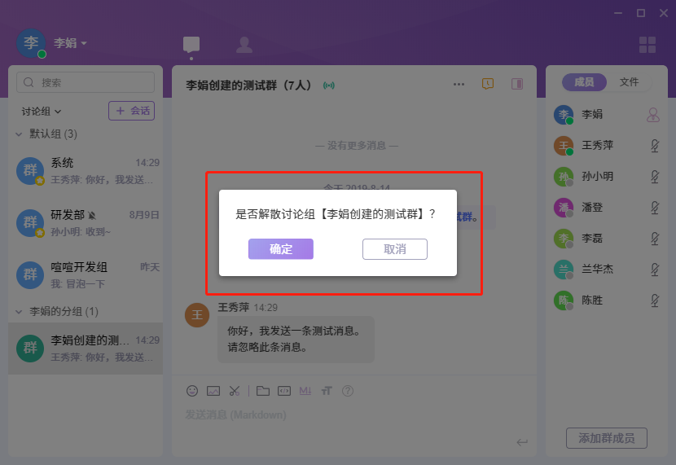Collapse the 默认组 (3) group
Viewport: 676px width, 465px height.
[x=20, y=134]
